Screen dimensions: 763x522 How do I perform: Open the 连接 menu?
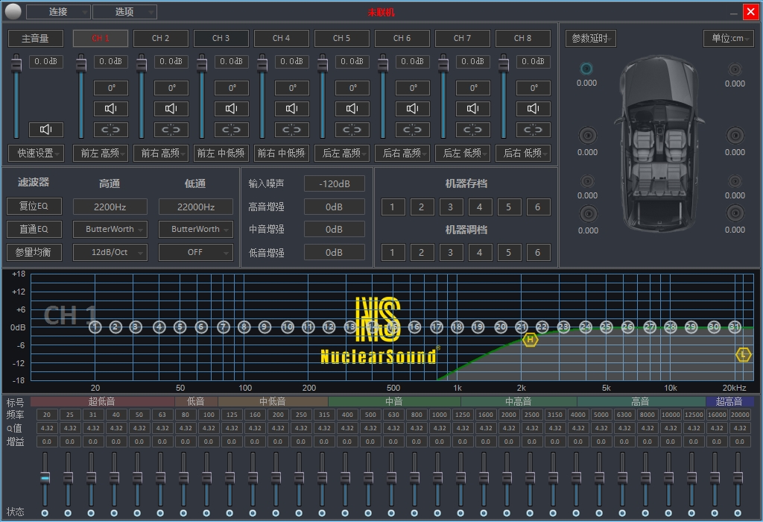coord(58,12)
